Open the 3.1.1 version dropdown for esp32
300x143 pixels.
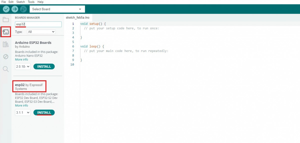[23, 113]
